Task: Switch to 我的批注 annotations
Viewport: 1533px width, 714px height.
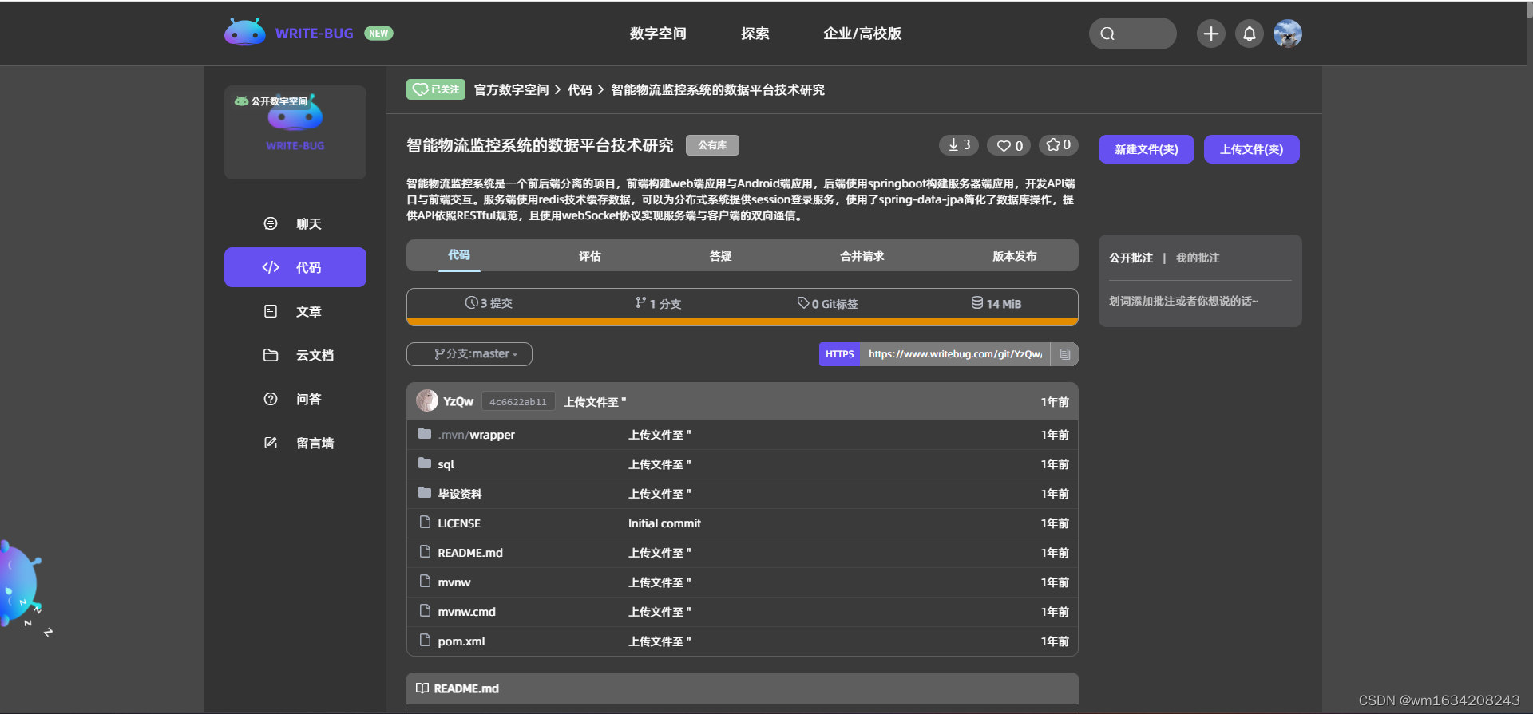Action: click(x=1198, y=258)
